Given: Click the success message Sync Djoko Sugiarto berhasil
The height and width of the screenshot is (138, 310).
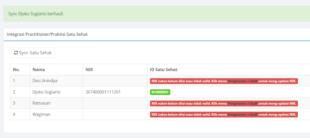Looking at the screenshot, I should click(36, 14).
